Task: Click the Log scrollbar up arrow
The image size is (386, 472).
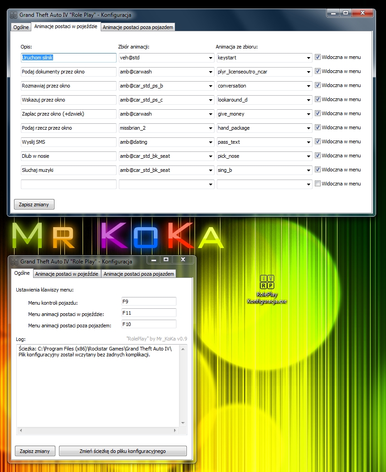Action: (x=183, y=349)
